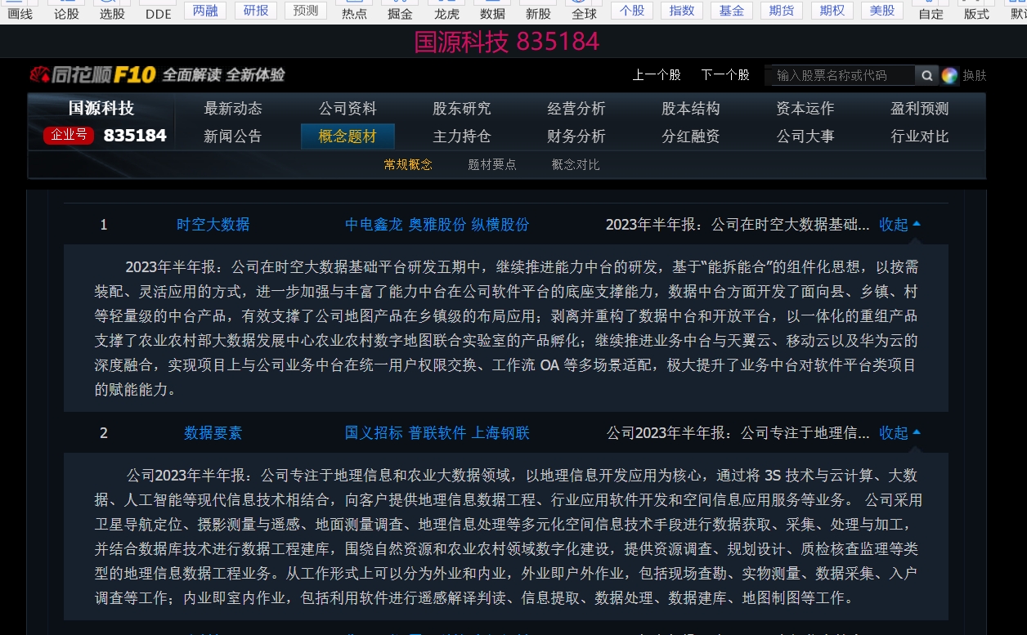Click the 期货 futures button
Image resolution: width=1027 pixels, height=635 pixels.
782,11
